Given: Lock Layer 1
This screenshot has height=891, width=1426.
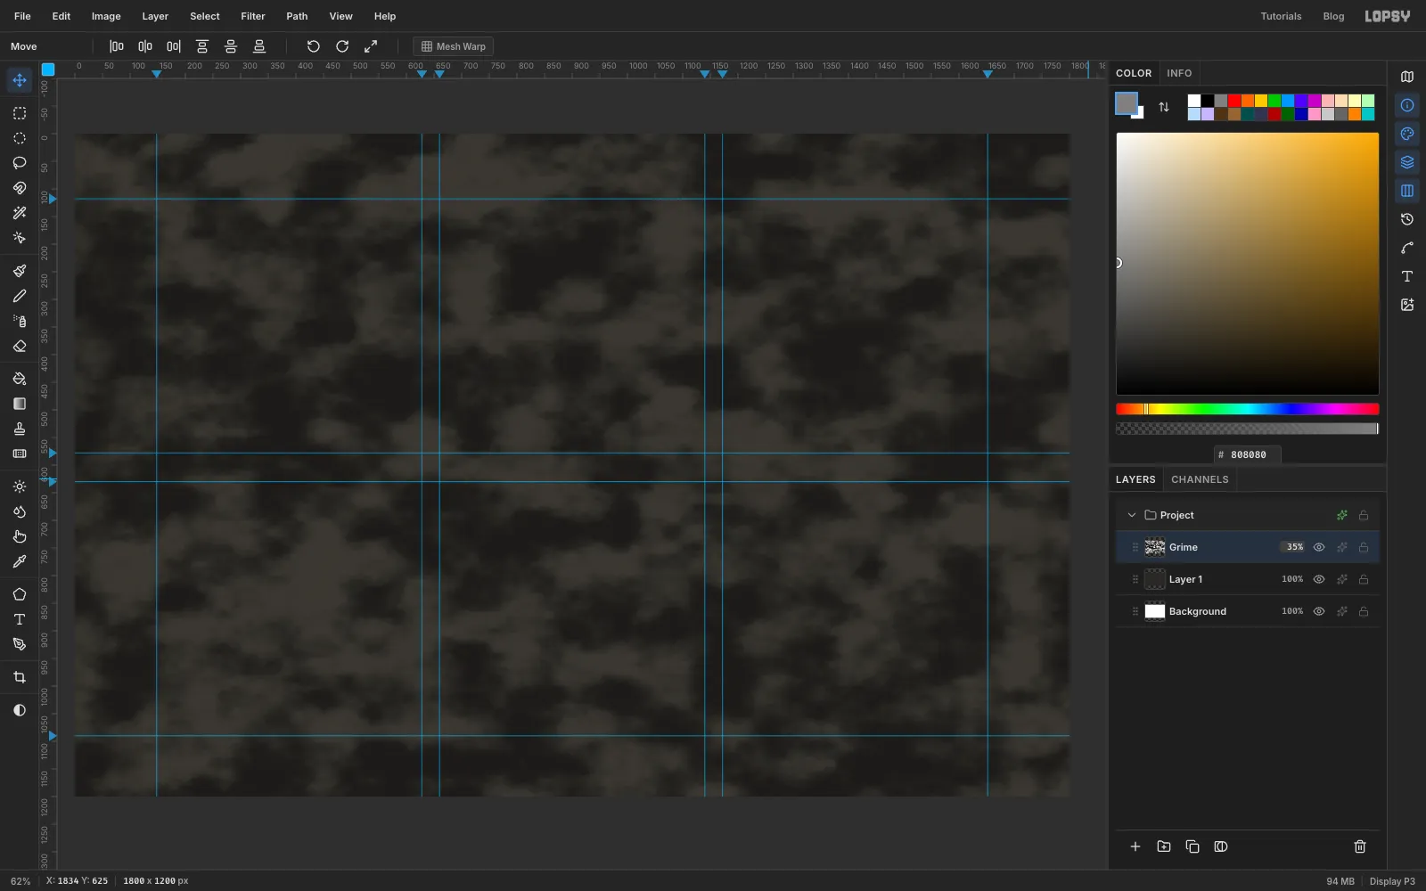Looking at the screenshot, I should click(1364, 579).
